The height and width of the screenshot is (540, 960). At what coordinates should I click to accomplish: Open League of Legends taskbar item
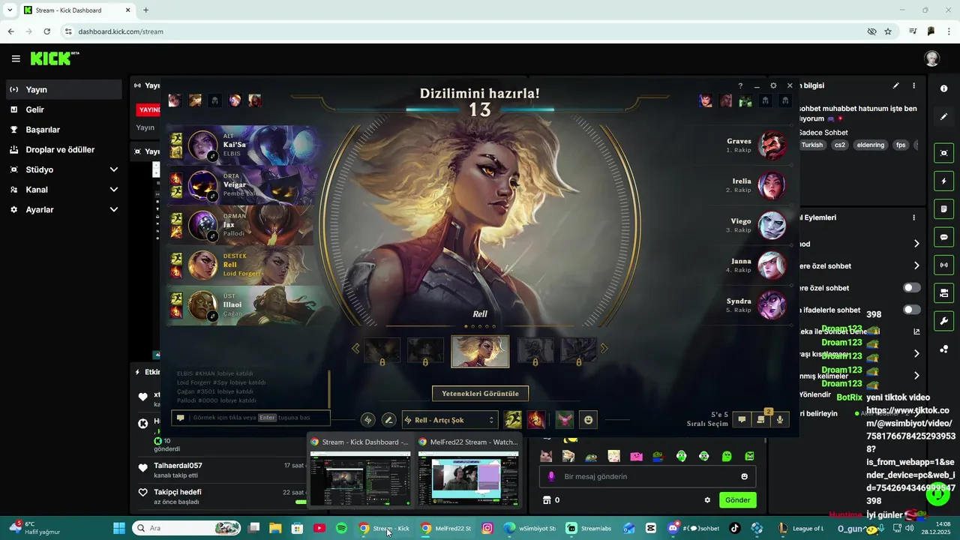click(801, 528)
